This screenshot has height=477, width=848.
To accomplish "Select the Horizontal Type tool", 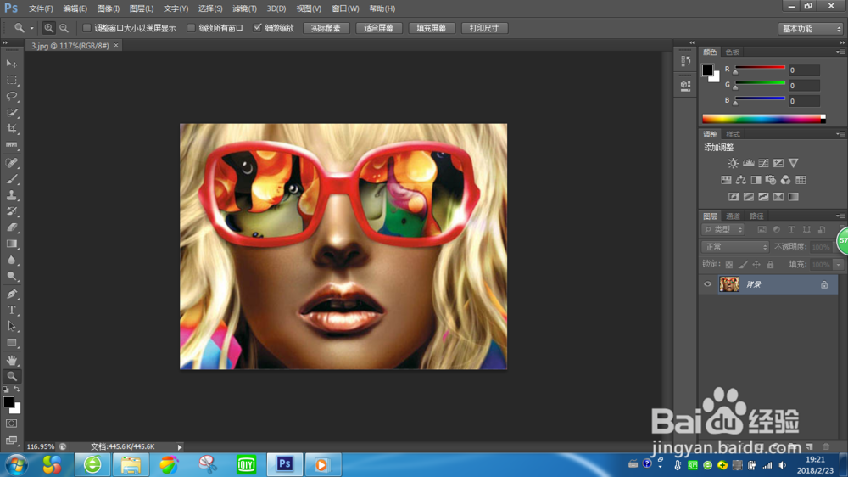I will pyautogui.click(x=11, y=311).
